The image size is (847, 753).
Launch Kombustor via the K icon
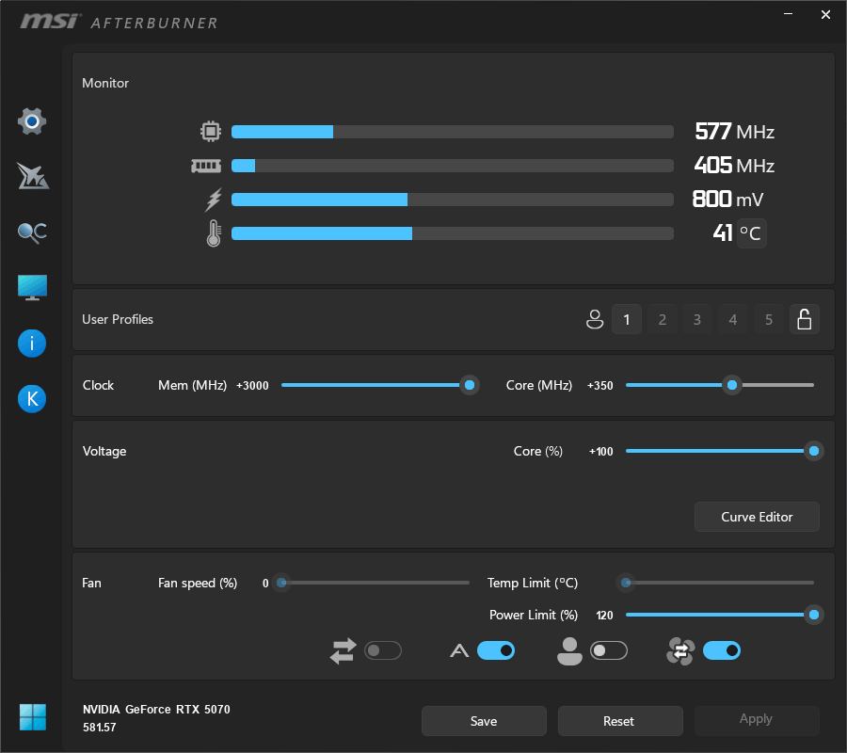pos(31,398)
